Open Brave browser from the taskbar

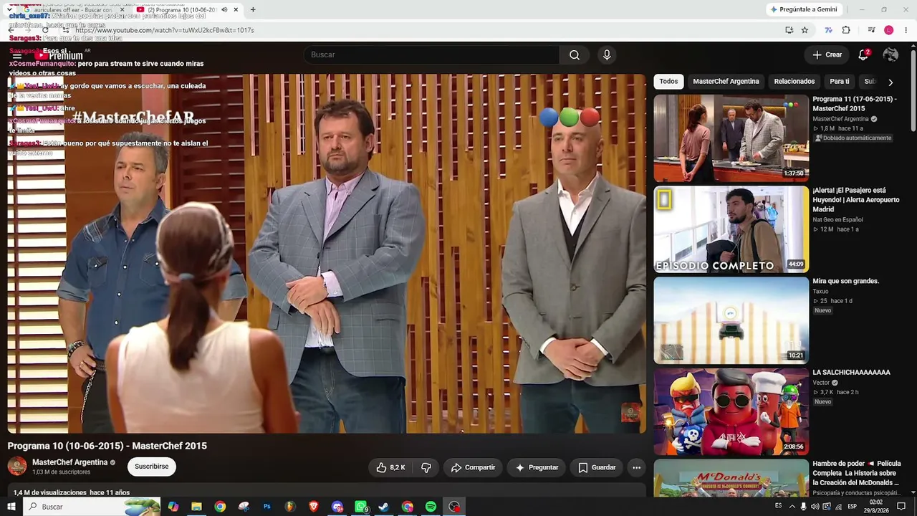point(313,507)
